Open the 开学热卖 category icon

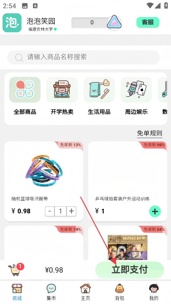click(x=62, y=90)
